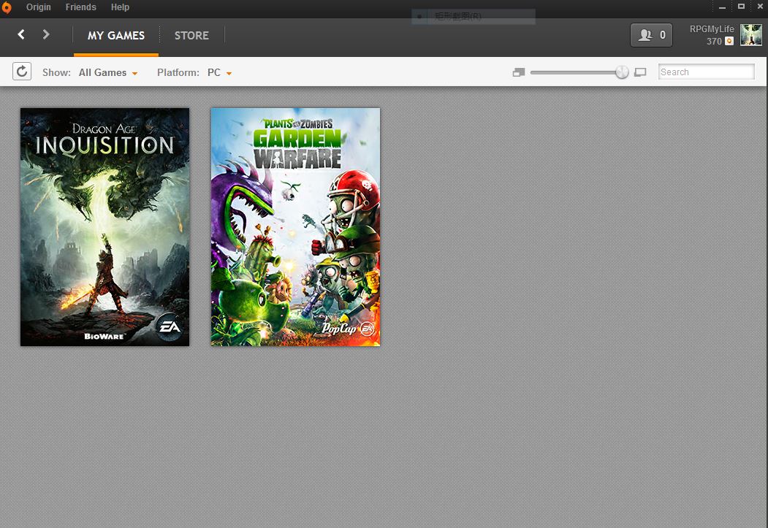Click the Origin logo icon
The height and width of the screenshot is (528, 768).
click(7, 7)
